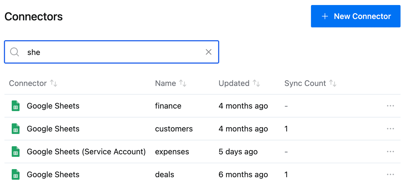Clear the search query using the X
410x192 pixels.
pyautogui.click(x=209, y=52)
